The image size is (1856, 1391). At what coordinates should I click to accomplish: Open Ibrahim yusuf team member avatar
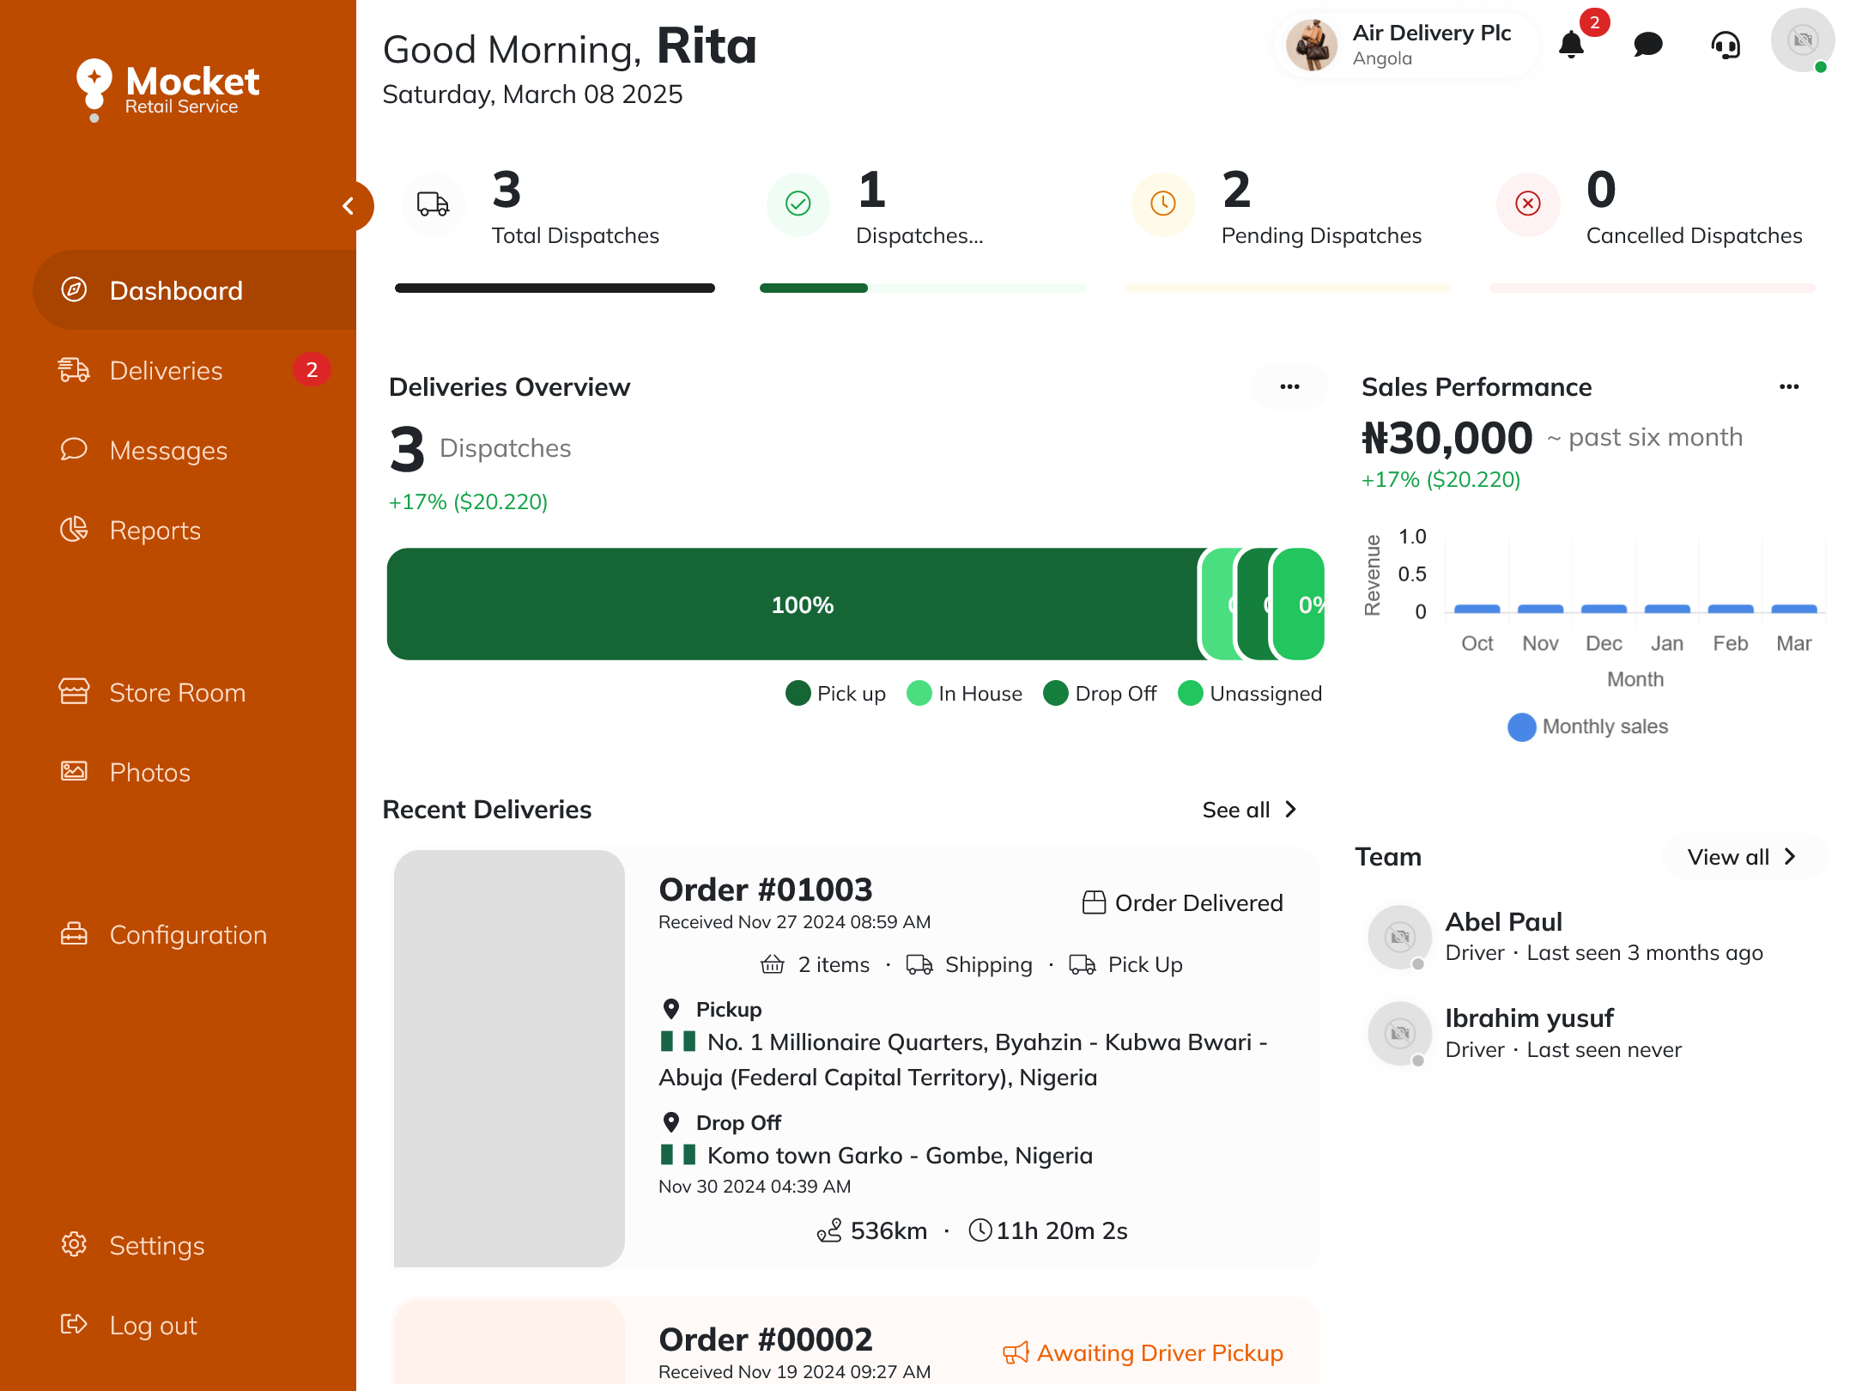tap(1399, 1033)
